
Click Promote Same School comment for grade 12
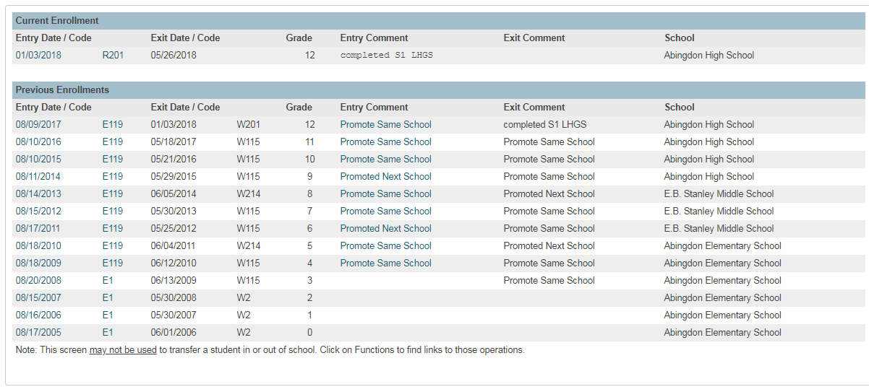[385, 124]
